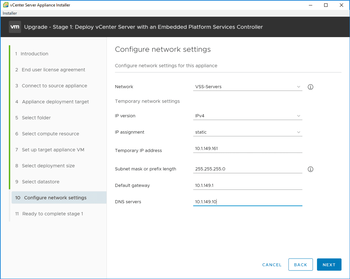
Task: Click the info icon beside Subnet mask
Action: [310, 169]
